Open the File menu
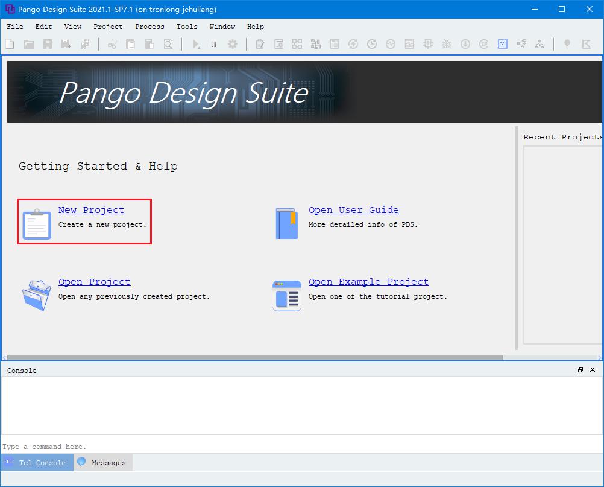This screenshot has width=604, height=487. (x=15, y=27)
